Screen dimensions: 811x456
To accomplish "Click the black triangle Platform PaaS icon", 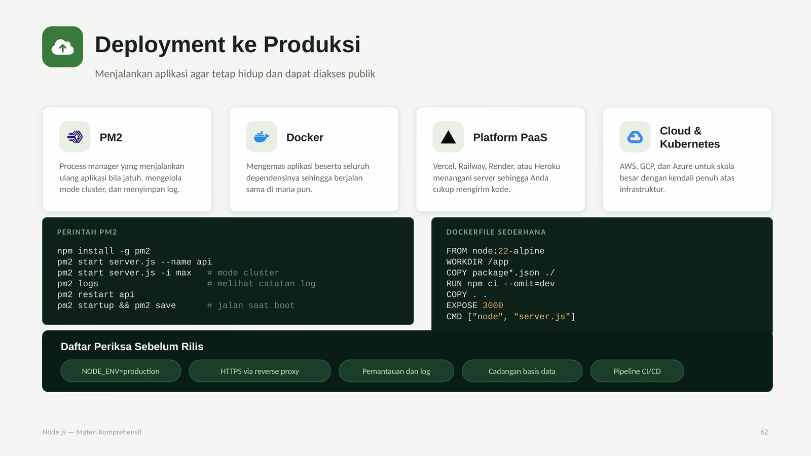I will click(x=448, y=137).
